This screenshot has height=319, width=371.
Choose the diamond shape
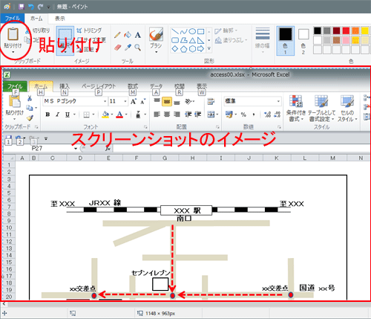click(x=175, y=49)
